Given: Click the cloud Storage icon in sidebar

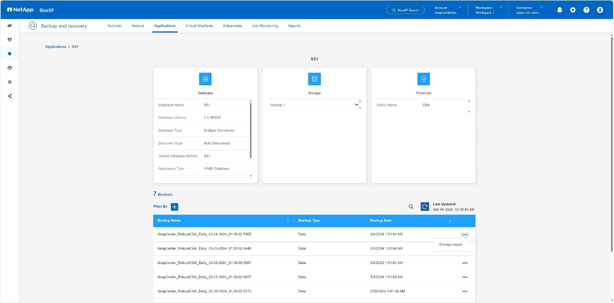Looking at the screenshot, I should pyautogui.click(x=9, y=26).
